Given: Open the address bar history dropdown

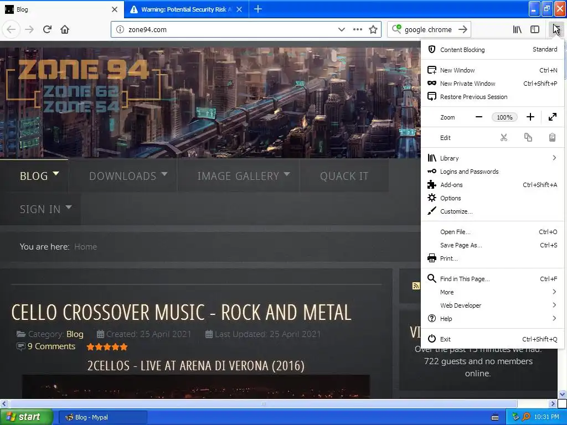Looking at the screenshot, I should point(341,29).
